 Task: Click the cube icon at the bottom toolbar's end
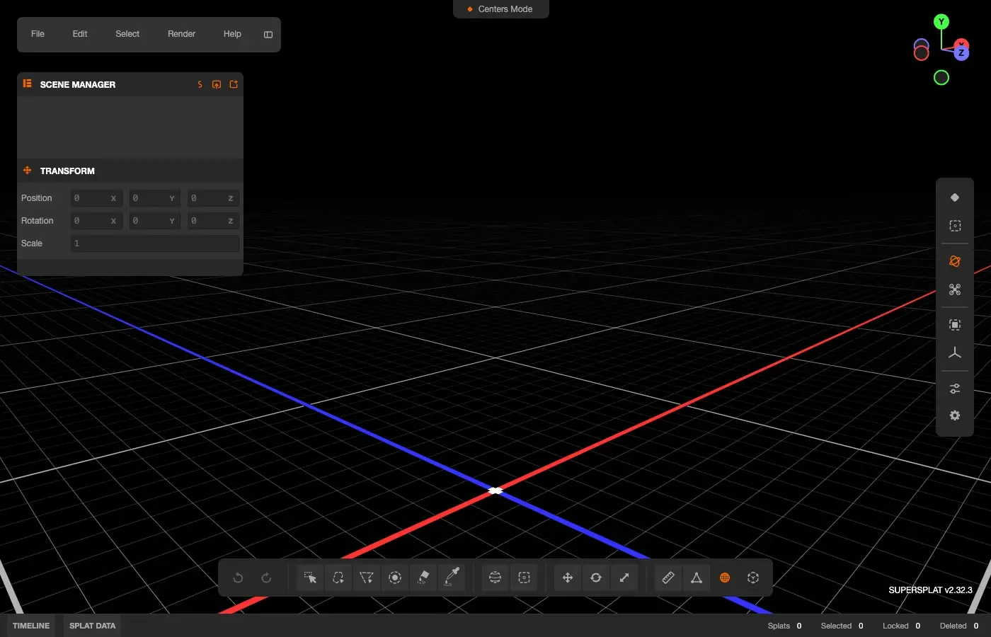coord(753,578)
